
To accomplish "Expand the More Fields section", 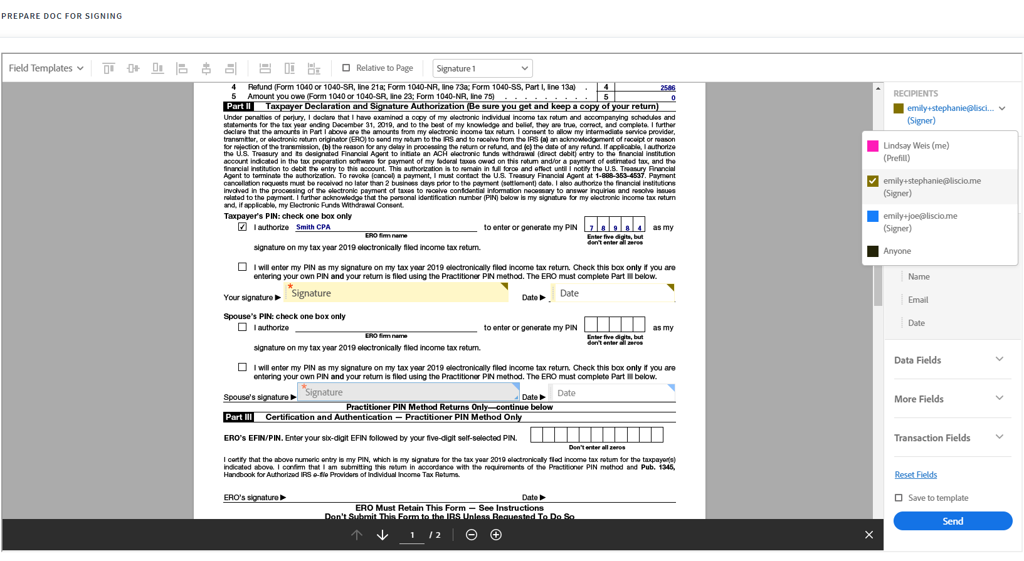I will point(953,399).
